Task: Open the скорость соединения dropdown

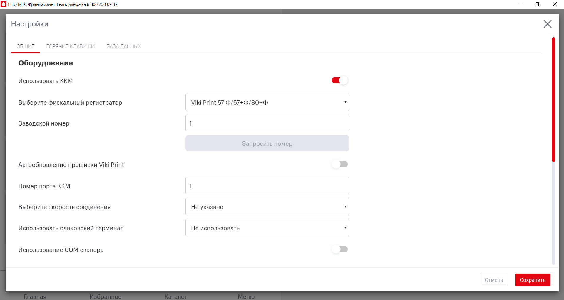Action: click(x=267, y=207)
